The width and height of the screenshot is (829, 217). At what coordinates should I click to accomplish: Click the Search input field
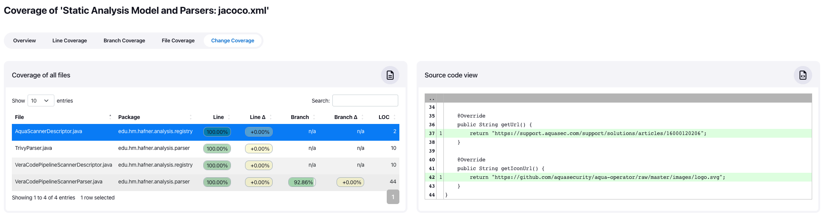[365, 101]
